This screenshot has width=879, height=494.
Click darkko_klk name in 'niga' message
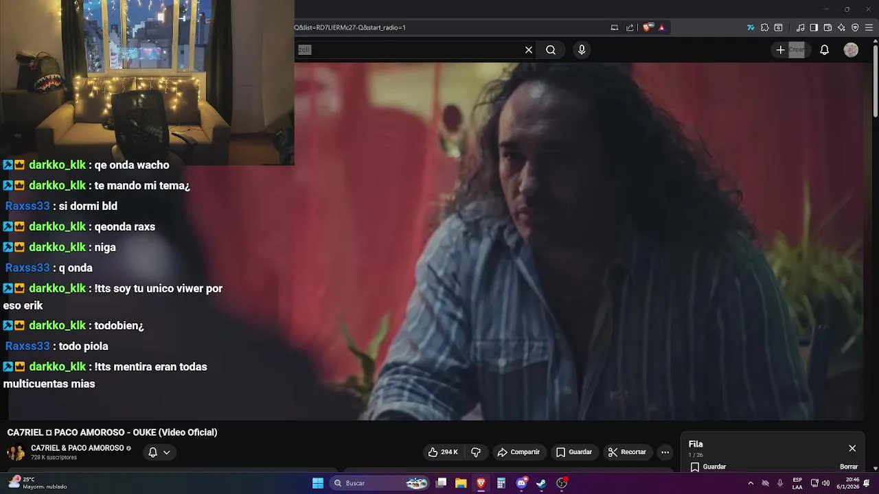(58, 247)
